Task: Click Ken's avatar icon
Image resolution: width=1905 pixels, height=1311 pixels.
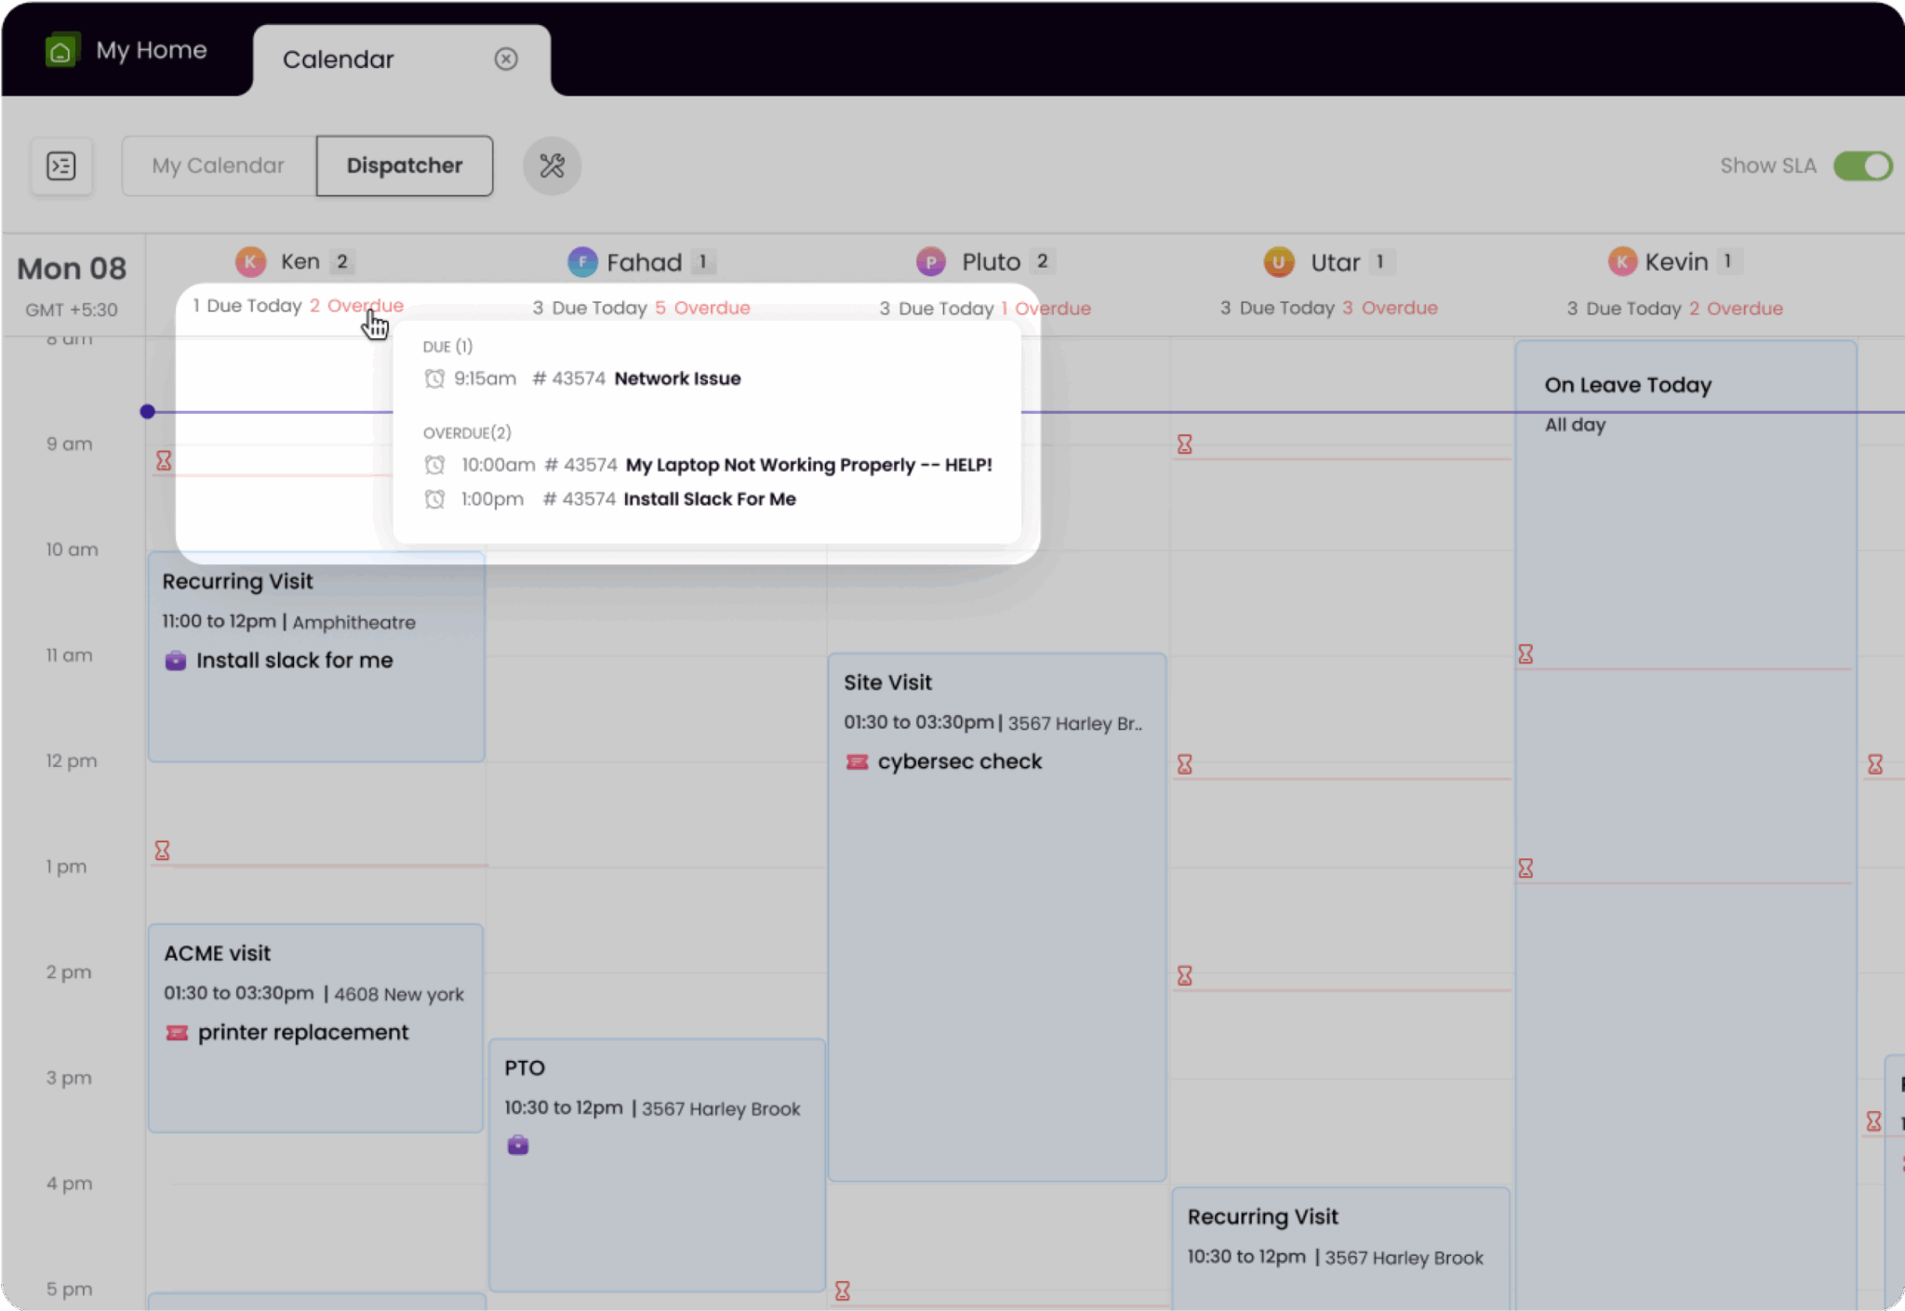Action: click(250, 262)
